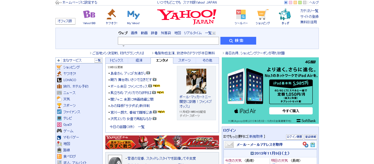The image size is (374, 164).
Task: Click the Kamen Rider game banner ad
Action: 162,142
